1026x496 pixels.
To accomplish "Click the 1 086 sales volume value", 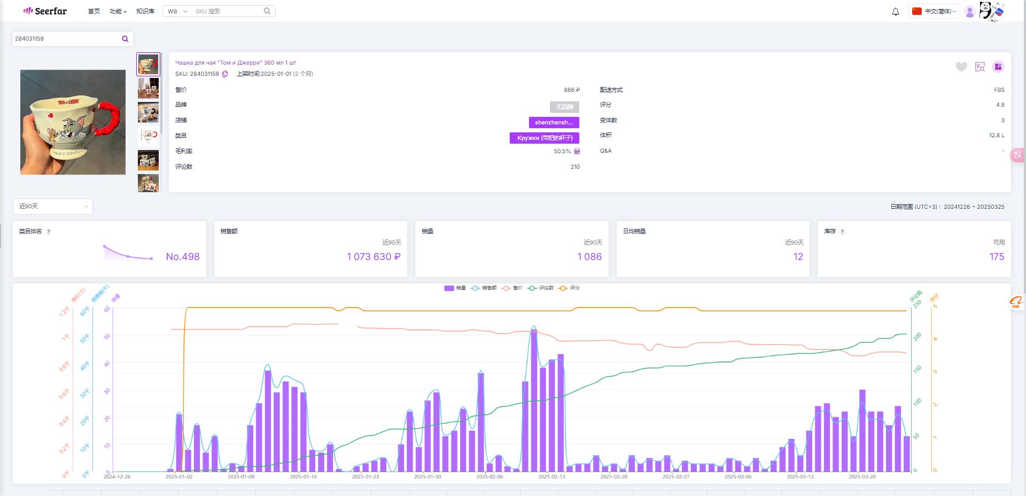I will tap(589, 257).
